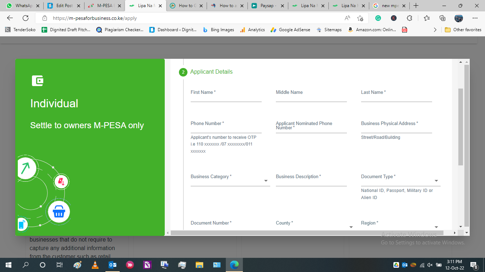Click the form's vertical scrollbar thumb
This screenshot has width=485, height=272.
(x=461, y=127)
